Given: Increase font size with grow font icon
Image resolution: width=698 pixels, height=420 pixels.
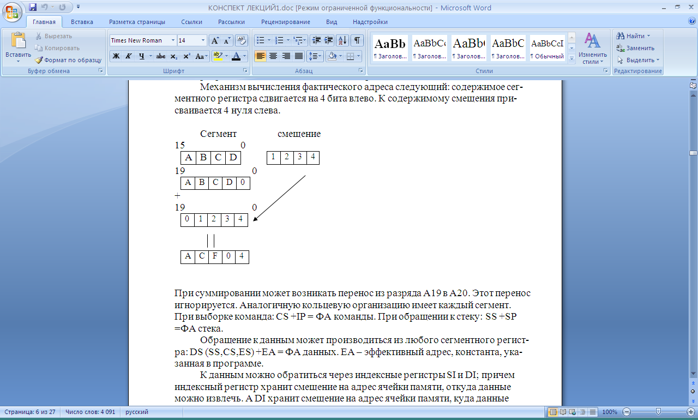Looking at the screenshot, I should 215,40.
